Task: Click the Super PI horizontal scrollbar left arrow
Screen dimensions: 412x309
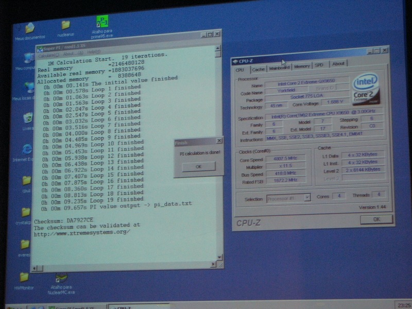Action: [35, 268]
